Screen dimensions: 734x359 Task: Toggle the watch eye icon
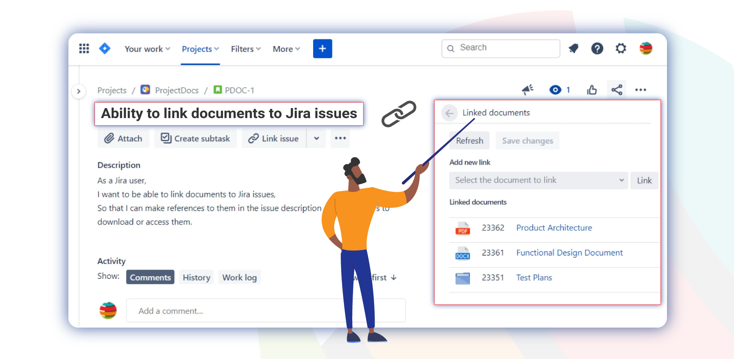[x=555, y=90]
